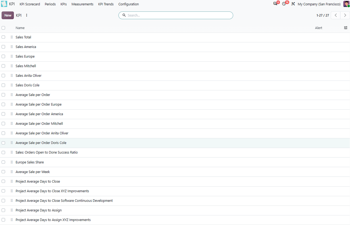Open Project Average Days to Close Software Continuous Development
Image resolution: width=350 pixels, height=225 pixels.
(64, 201)
